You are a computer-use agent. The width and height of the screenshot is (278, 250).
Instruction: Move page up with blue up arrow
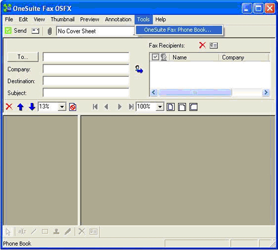click(21, 107)
